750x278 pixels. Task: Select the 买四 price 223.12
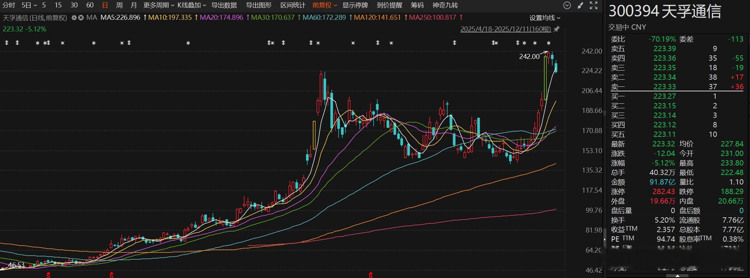click(x=664, y=125)
